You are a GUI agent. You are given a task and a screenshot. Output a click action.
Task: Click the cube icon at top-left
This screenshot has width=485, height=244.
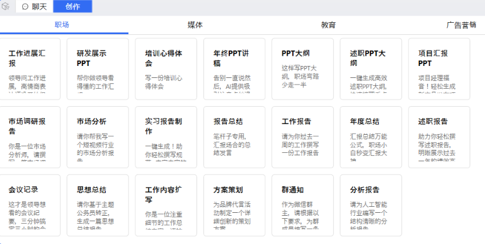5,7
